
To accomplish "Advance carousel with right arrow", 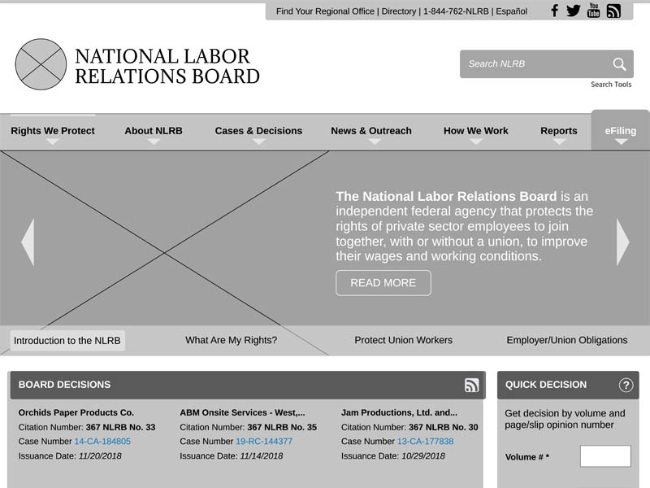I will coord(622,242).
